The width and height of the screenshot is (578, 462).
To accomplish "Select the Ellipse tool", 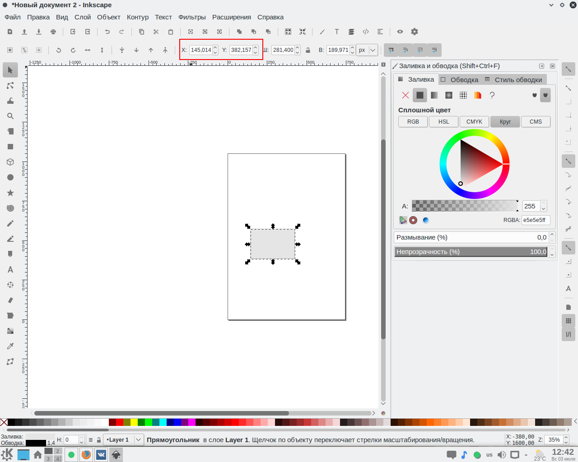I will click(10, 177).
